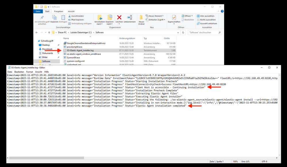287x167 pixels.
Task: Select so-elastic-agent_windows_amd64.exe file
Action: [x=119, y=54]
